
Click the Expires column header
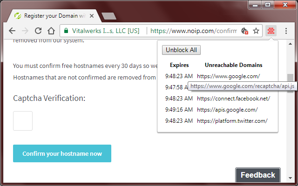(x=179, y=65)
